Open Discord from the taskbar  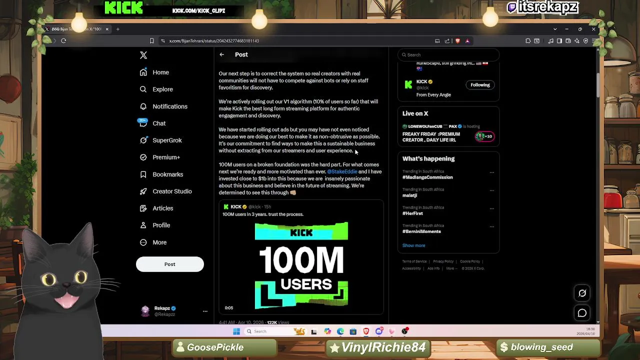tap(379, 331)
